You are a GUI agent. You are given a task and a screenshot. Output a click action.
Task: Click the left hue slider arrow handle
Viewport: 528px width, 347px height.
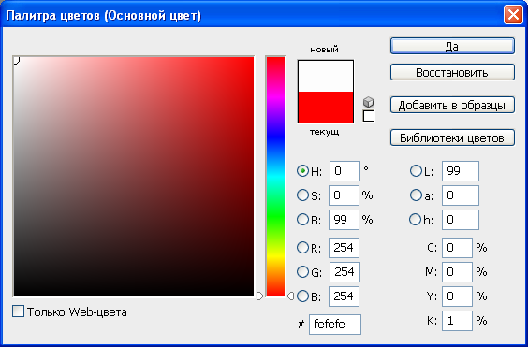click(x=259, y=296)
